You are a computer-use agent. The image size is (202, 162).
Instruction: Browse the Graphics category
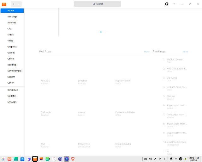coord(12,47)
